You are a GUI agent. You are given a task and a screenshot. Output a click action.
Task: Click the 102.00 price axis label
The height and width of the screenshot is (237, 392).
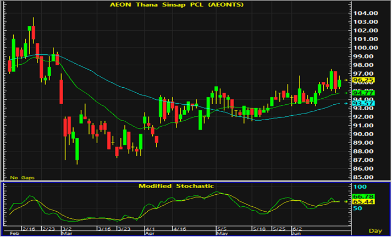365,30
